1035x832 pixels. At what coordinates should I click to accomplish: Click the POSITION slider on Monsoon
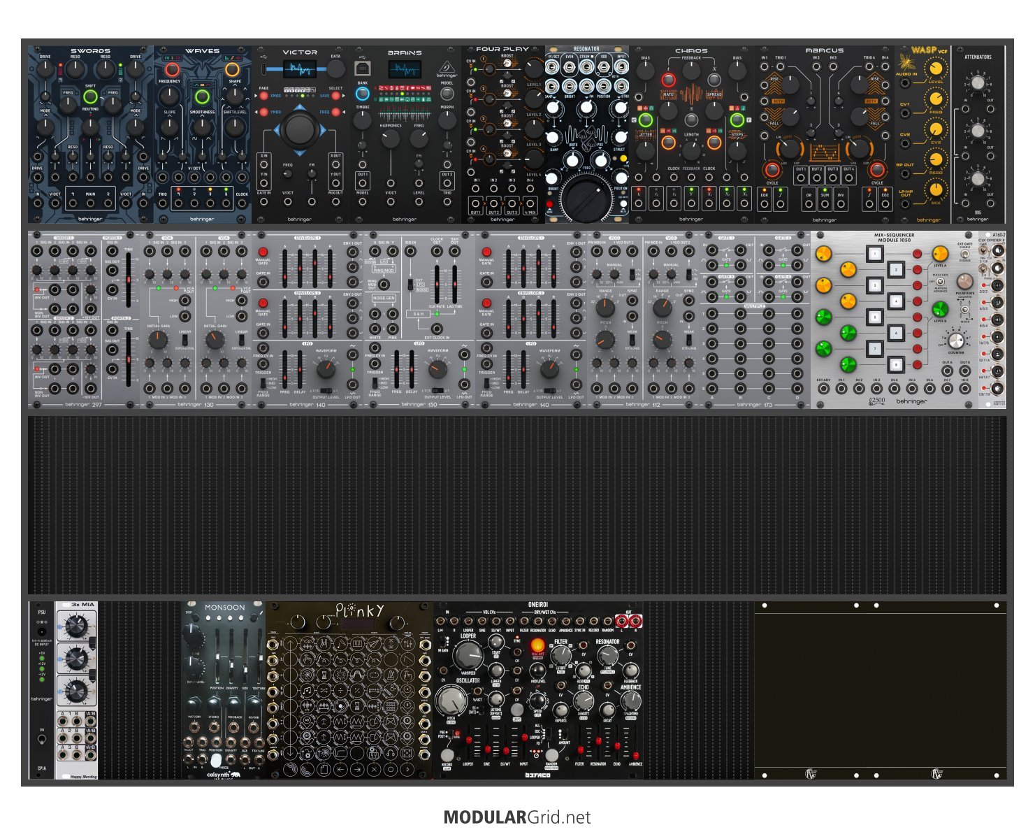[x=217, y=656]
